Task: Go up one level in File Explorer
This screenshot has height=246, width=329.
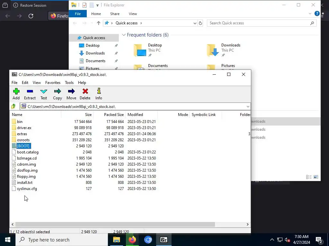Action: pyautogui.click(x=98, y=23)
